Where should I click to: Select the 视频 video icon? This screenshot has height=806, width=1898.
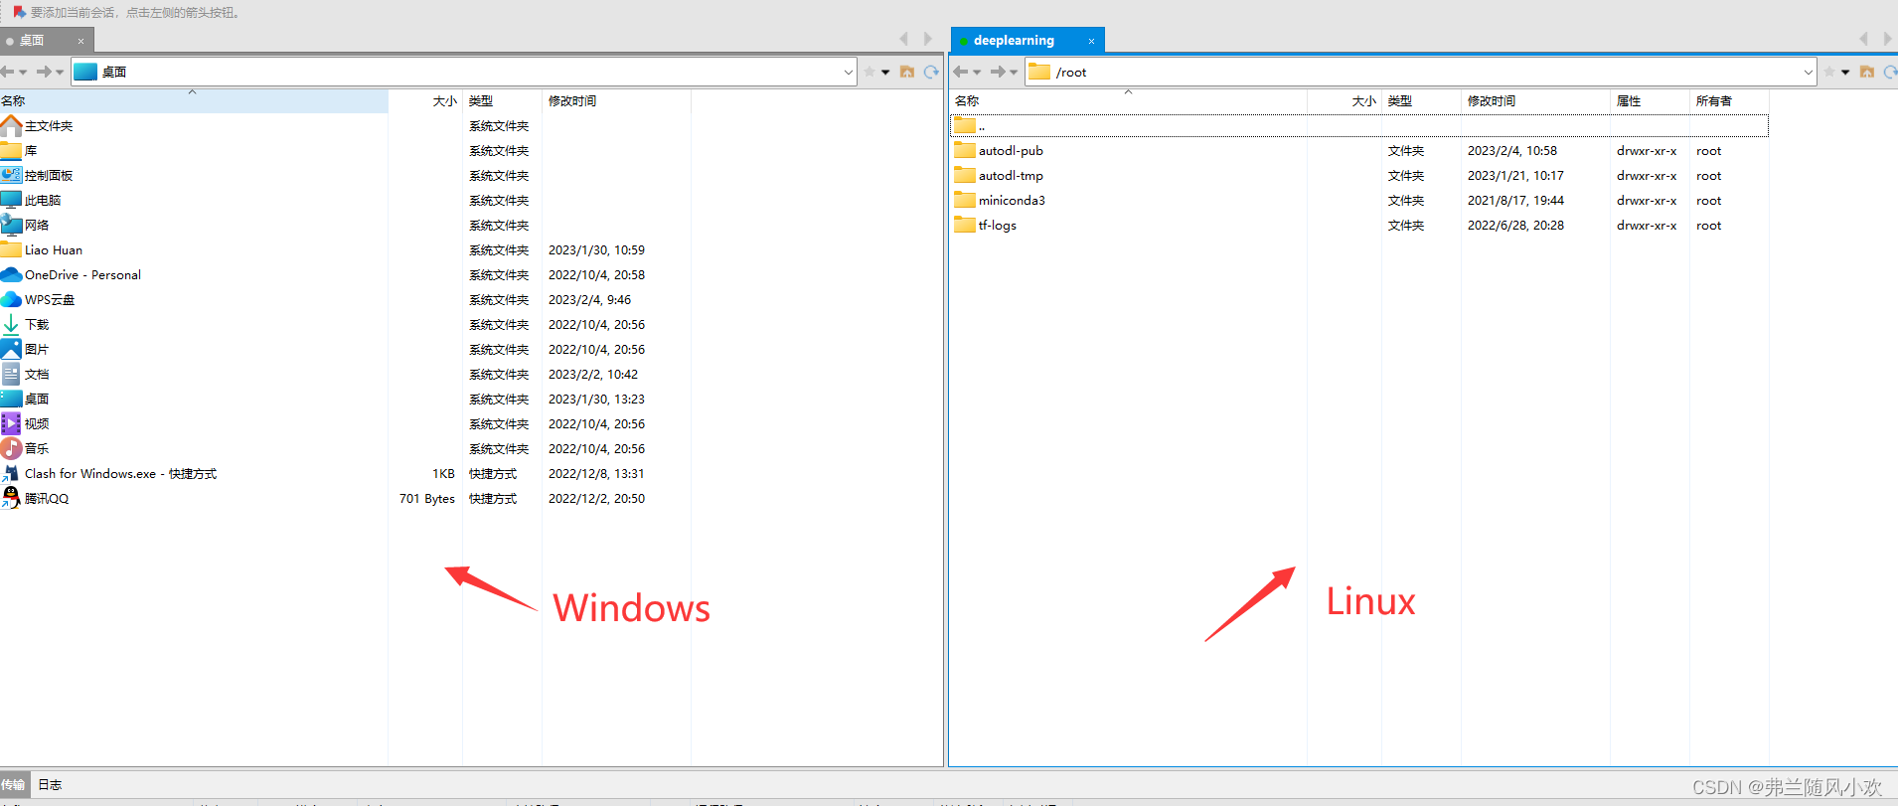tap(11, 423)
